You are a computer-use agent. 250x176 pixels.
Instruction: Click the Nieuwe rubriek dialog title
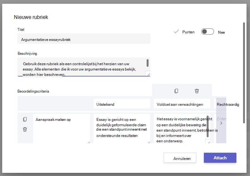pyautogui.click(x=31, y=17)
